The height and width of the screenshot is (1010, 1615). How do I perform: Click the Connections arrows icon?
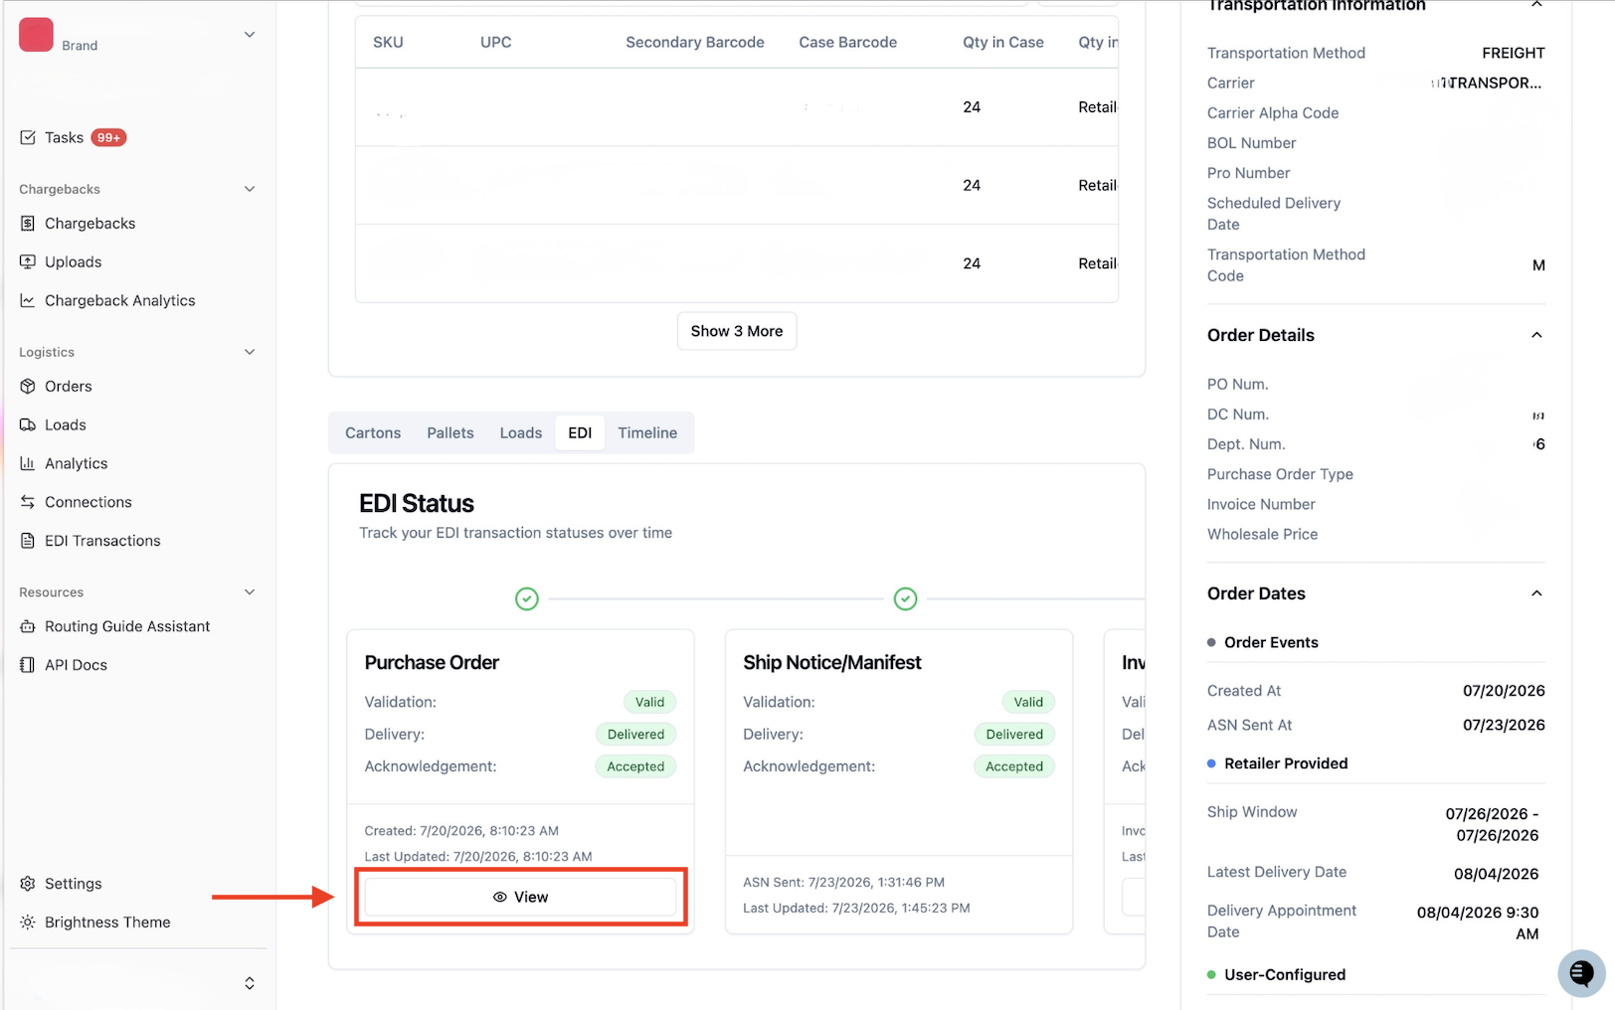(28, 502)
